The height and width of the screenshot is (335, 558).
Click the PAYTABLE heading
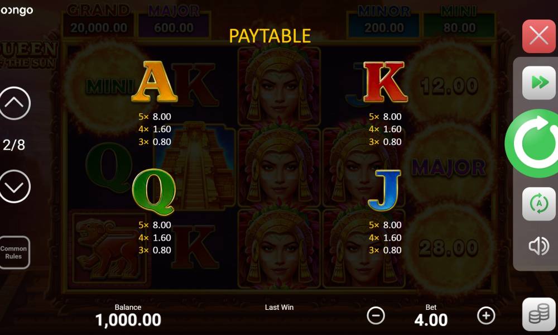point(270,36)
